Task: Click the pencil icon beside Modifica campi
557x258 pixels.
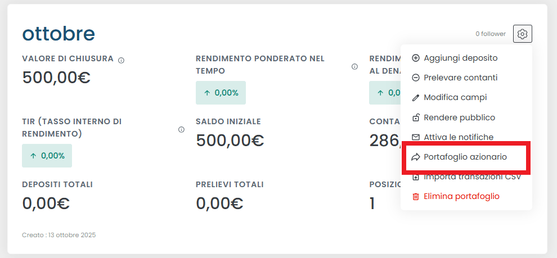Action: point(416,98)
